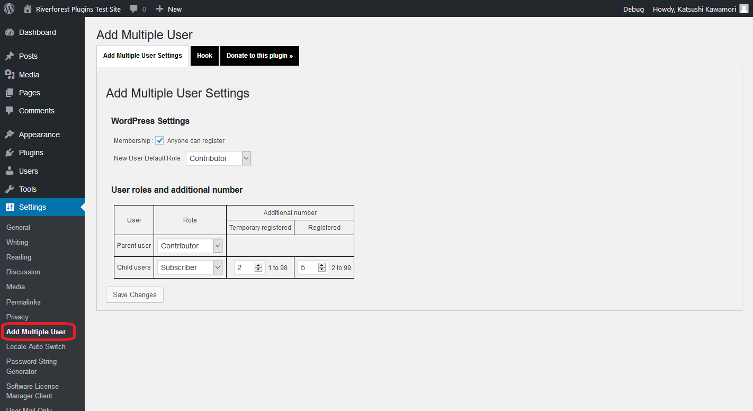
Task: Click the Dashboard gauge icon
Action: (10, 32)
